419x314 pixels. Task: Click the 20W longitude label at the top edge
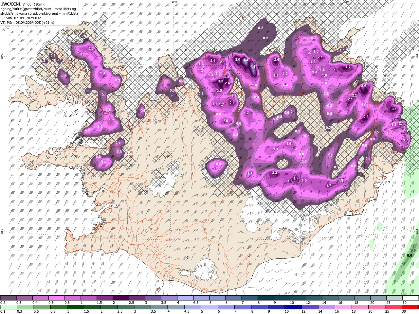click(x=174, y=1)
